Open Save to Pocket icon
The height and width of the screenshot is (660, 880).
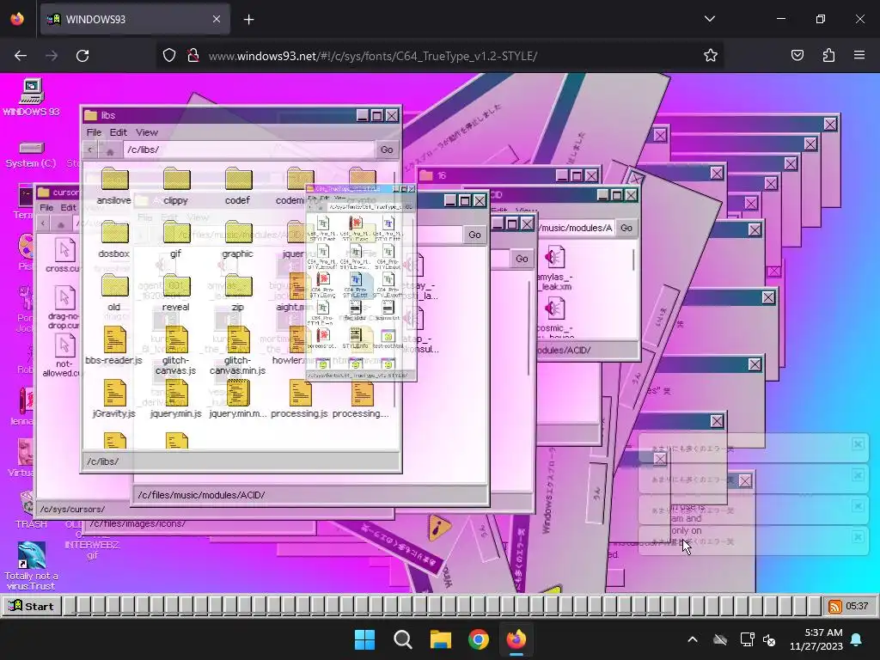pos(797,56)
